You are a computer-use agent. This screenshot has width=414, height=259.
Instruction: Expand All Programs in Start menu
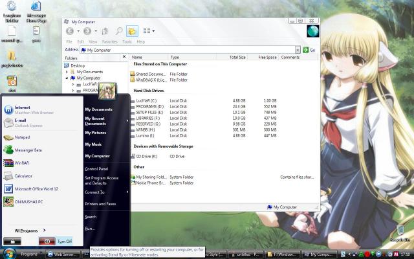(x=30, y=231)
